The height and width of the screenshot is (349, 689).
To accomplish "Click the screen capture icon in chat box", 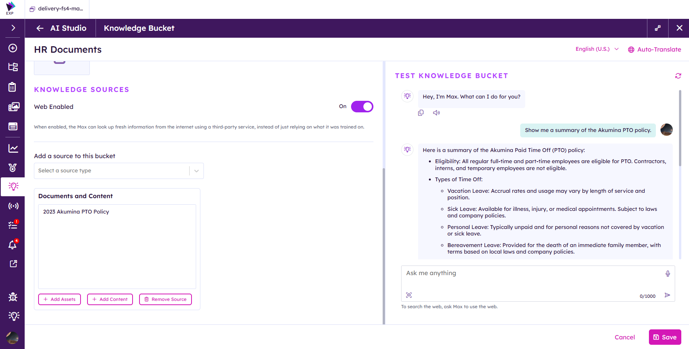I will tap(409, 295).
